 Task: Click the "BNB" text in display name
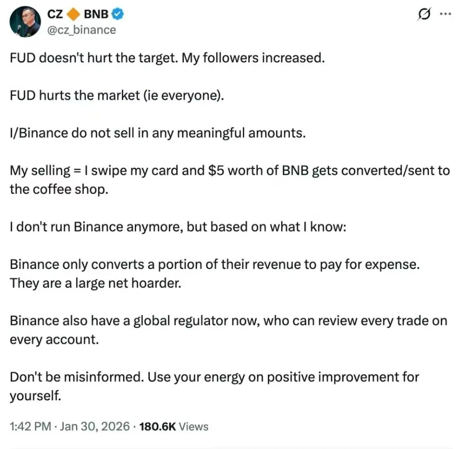96,14
